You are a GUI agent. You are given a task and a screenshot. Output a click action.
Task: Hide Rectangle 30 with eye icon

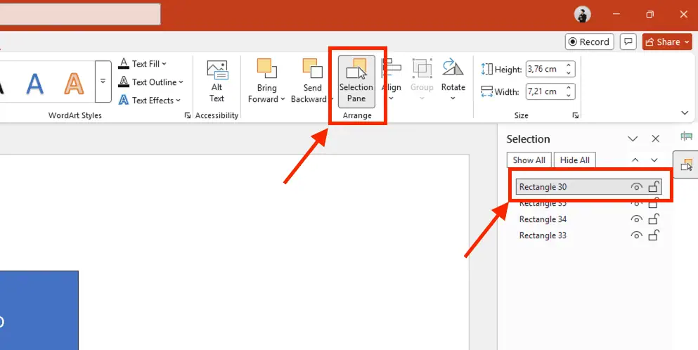pyautogui.click(x=636, y=187)
